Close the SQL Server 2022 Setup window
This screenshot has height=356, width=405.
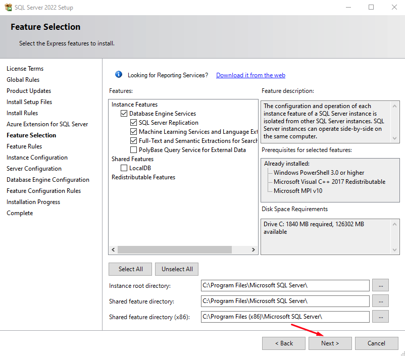394,7
